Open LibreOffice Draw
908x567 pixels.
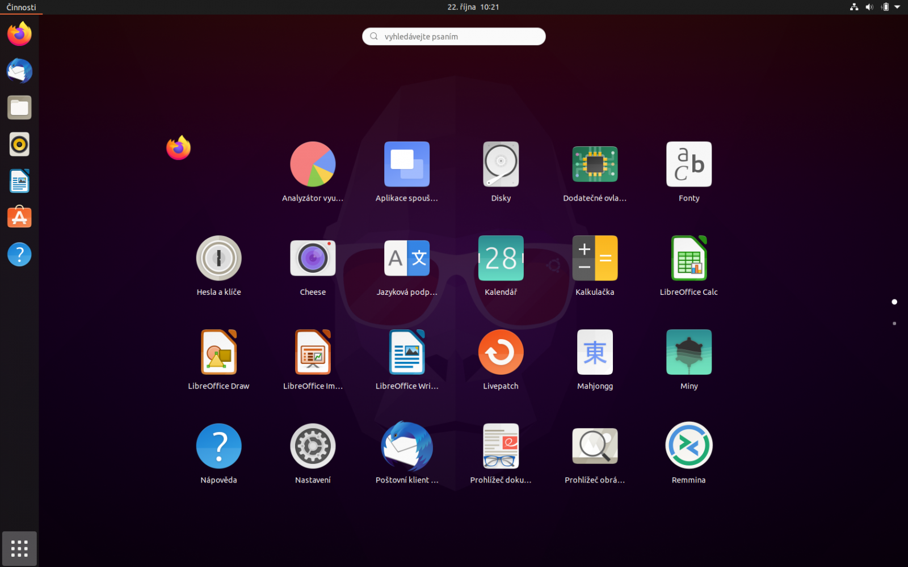pyautogui.click(x=218, y=352)
